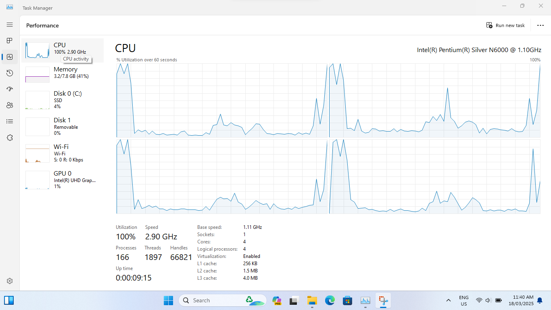Viewport: 551px width, 310px height.
Task: Click the 'Logical processors:' label
Action: pos(217,249)
